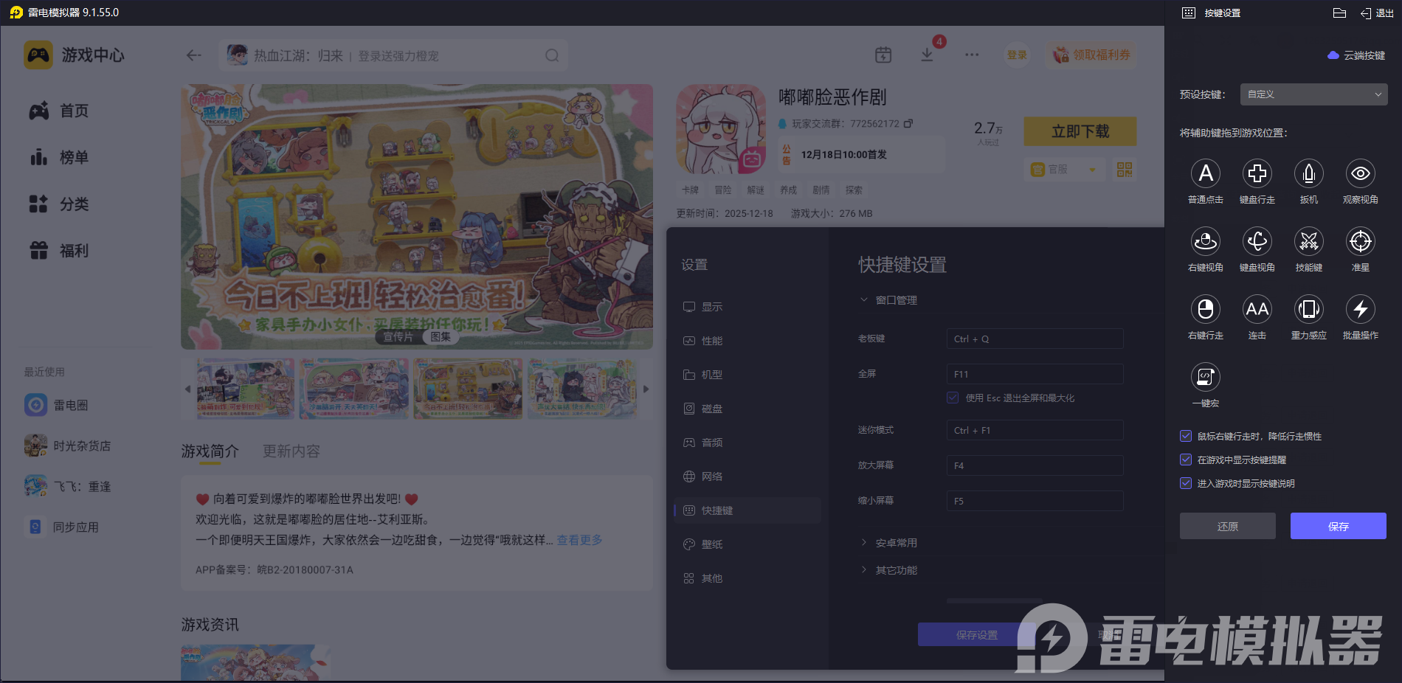This screenshot has height=683, width=1402.
Task: Click the 放大屏幕 F4 shortcut field
Action: click(1035, 465)
